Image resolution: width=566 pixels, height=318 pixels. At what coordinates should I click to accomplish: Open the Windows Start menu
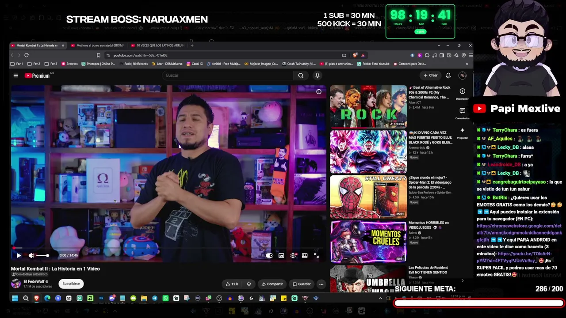(15, 299)
